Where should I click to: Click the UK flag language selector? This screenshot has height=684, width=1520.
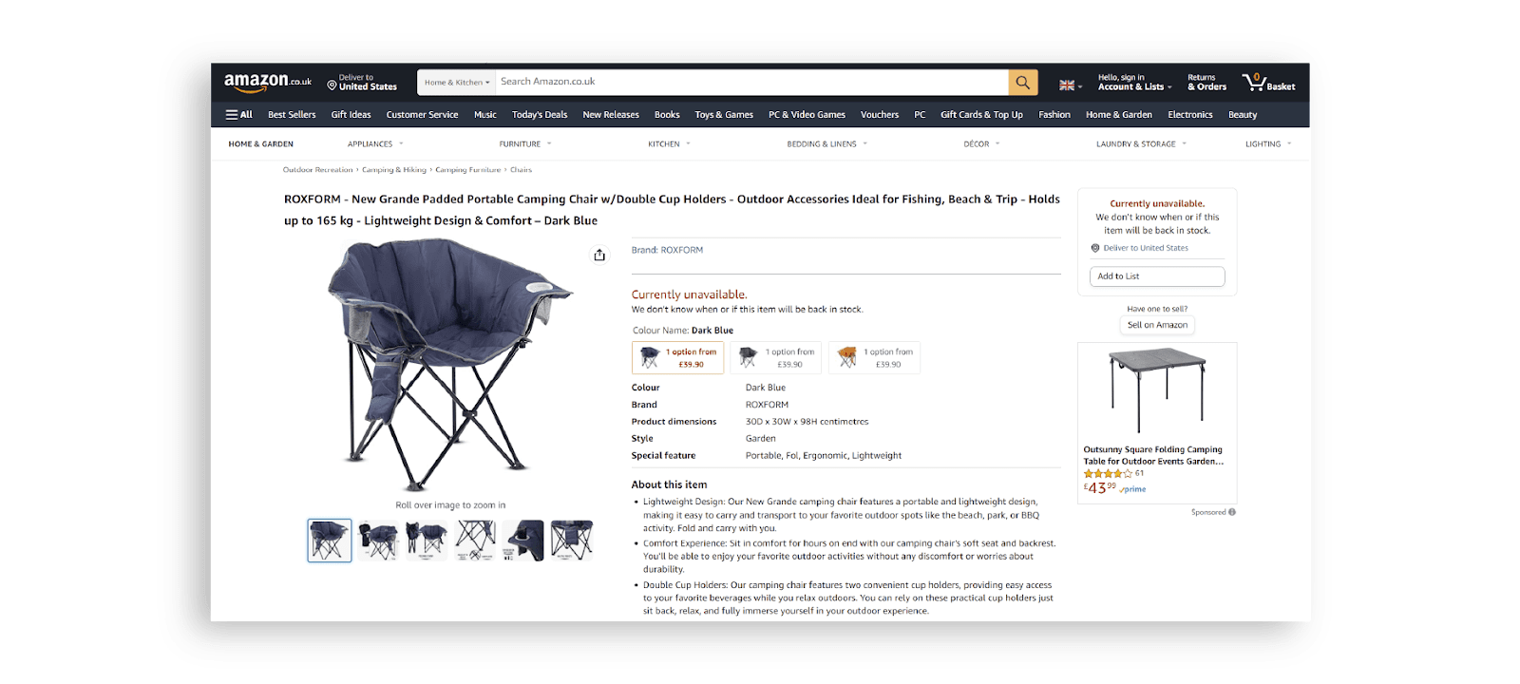[1071, 85]
